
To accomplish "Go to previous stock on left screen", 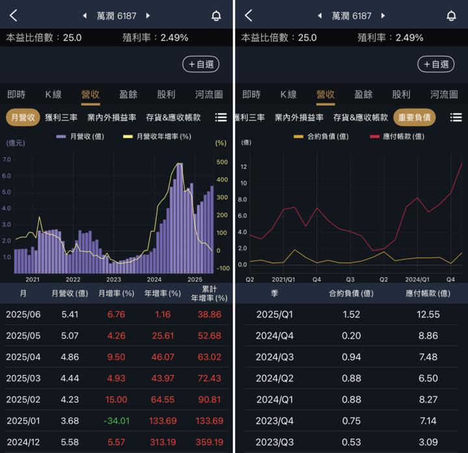I will pos(84,16).
